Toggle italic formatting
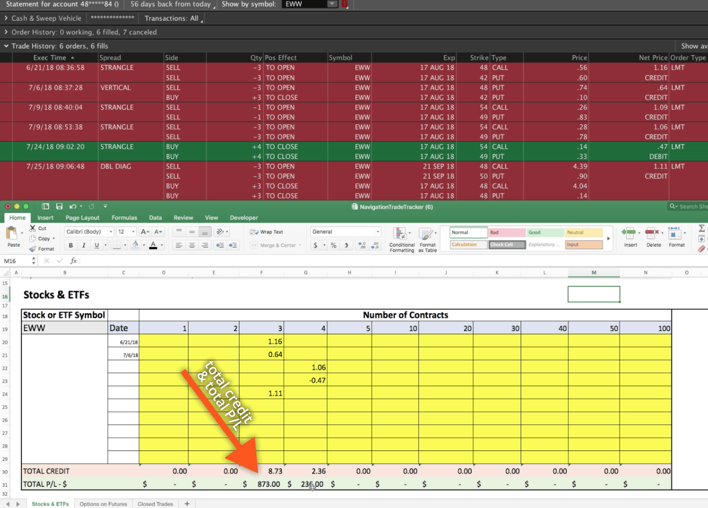708x508 pixels. (83, 245)
